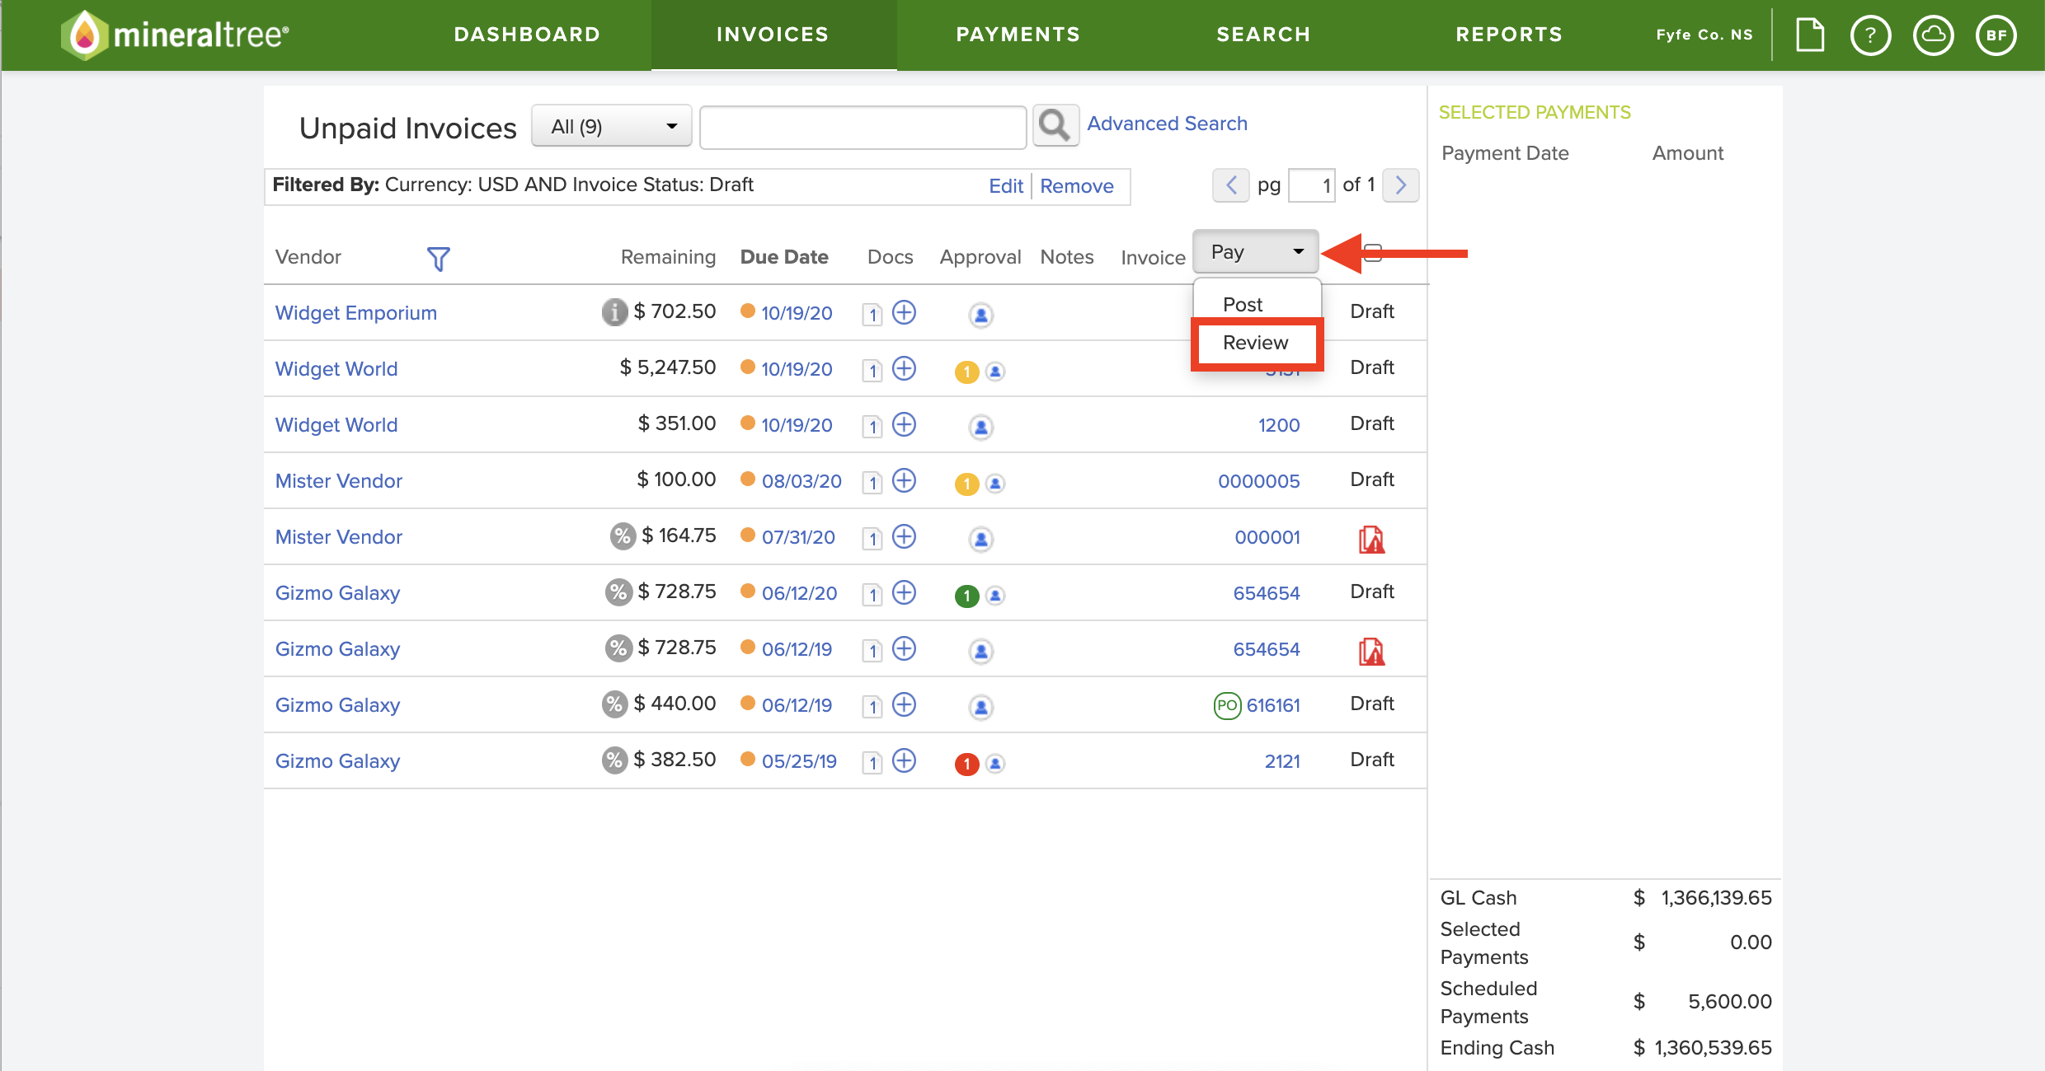Open the BF user profile icon
The width and height of the screenshot is (2045, 1071).
(x=1996, y=35)
